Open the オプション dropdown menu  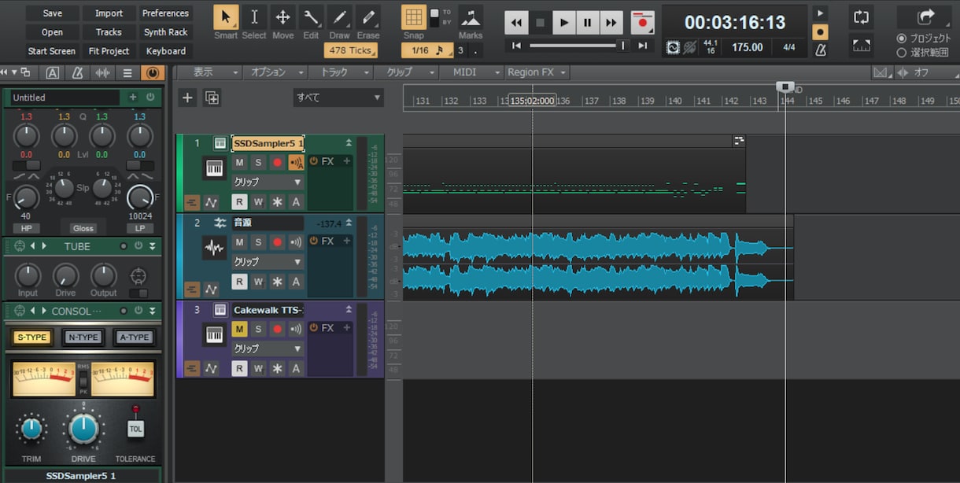pyautogui.click(x=275, y=72)
